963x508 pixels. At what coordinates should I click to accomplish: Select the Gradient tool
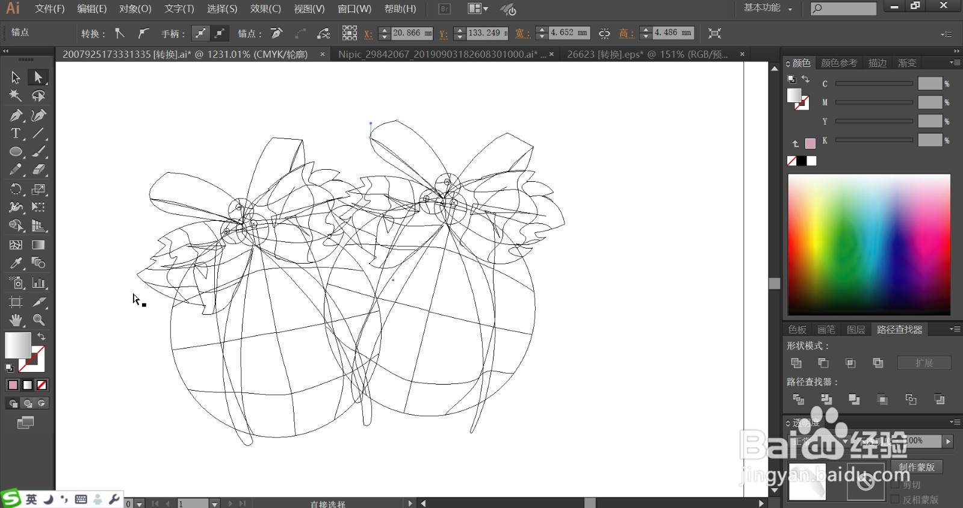click(x=39, y=245)
